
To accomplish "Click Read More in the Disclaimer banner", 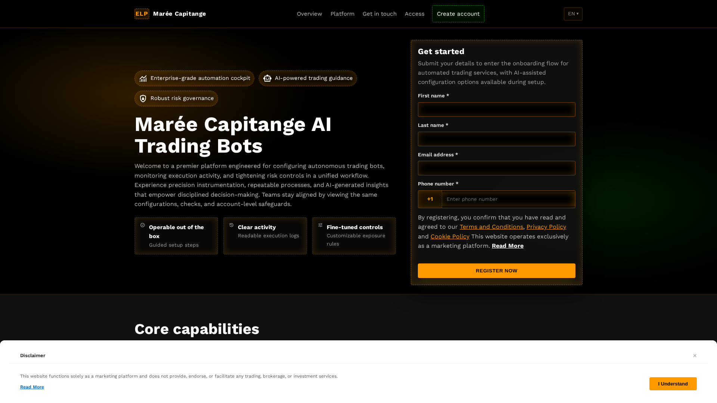I will tap(32, 387).
